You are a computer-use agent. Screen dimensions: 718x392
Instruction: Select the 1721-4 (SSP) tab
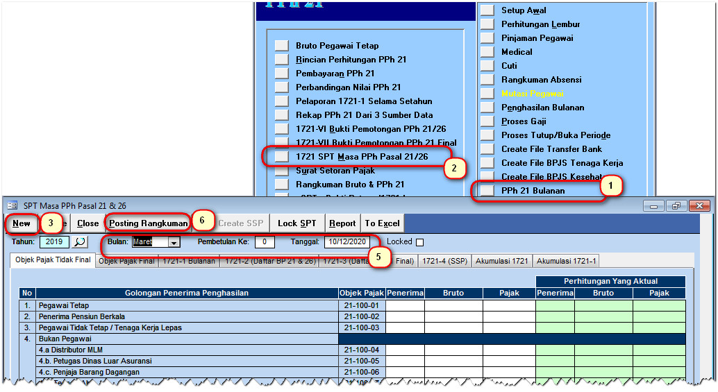[x=445, y=262]
